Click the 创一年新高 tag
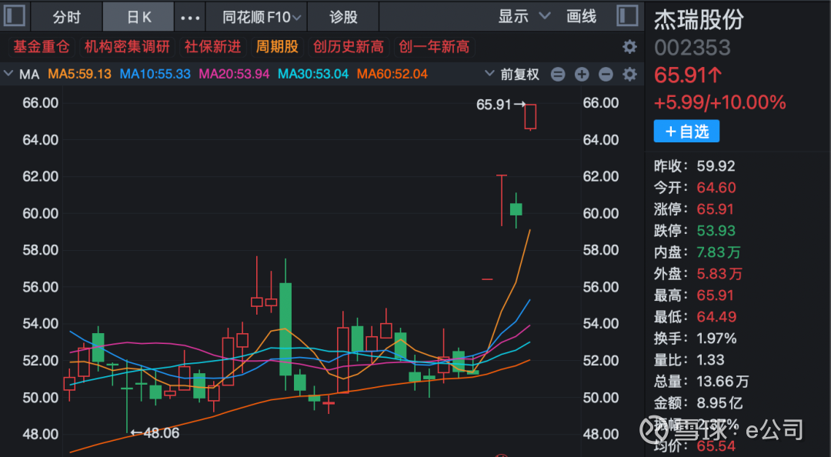This screenshot has width=831, height=457. pyautogui.click(x=434, y=47)
